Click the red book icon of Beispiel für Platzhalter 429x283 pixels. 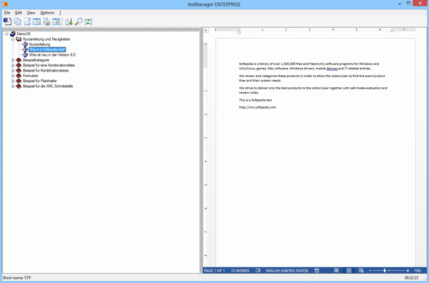coord(19,81)
